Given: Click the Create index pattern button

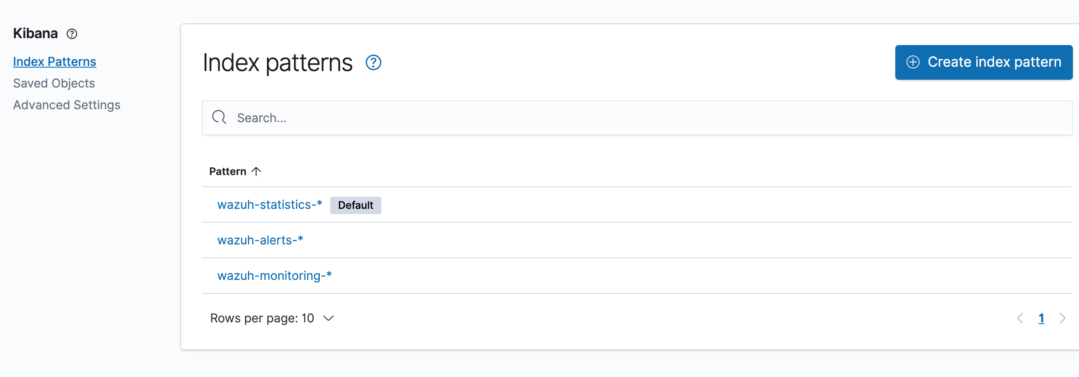Looking at the screenshot, I should click(x=984, y=62).
